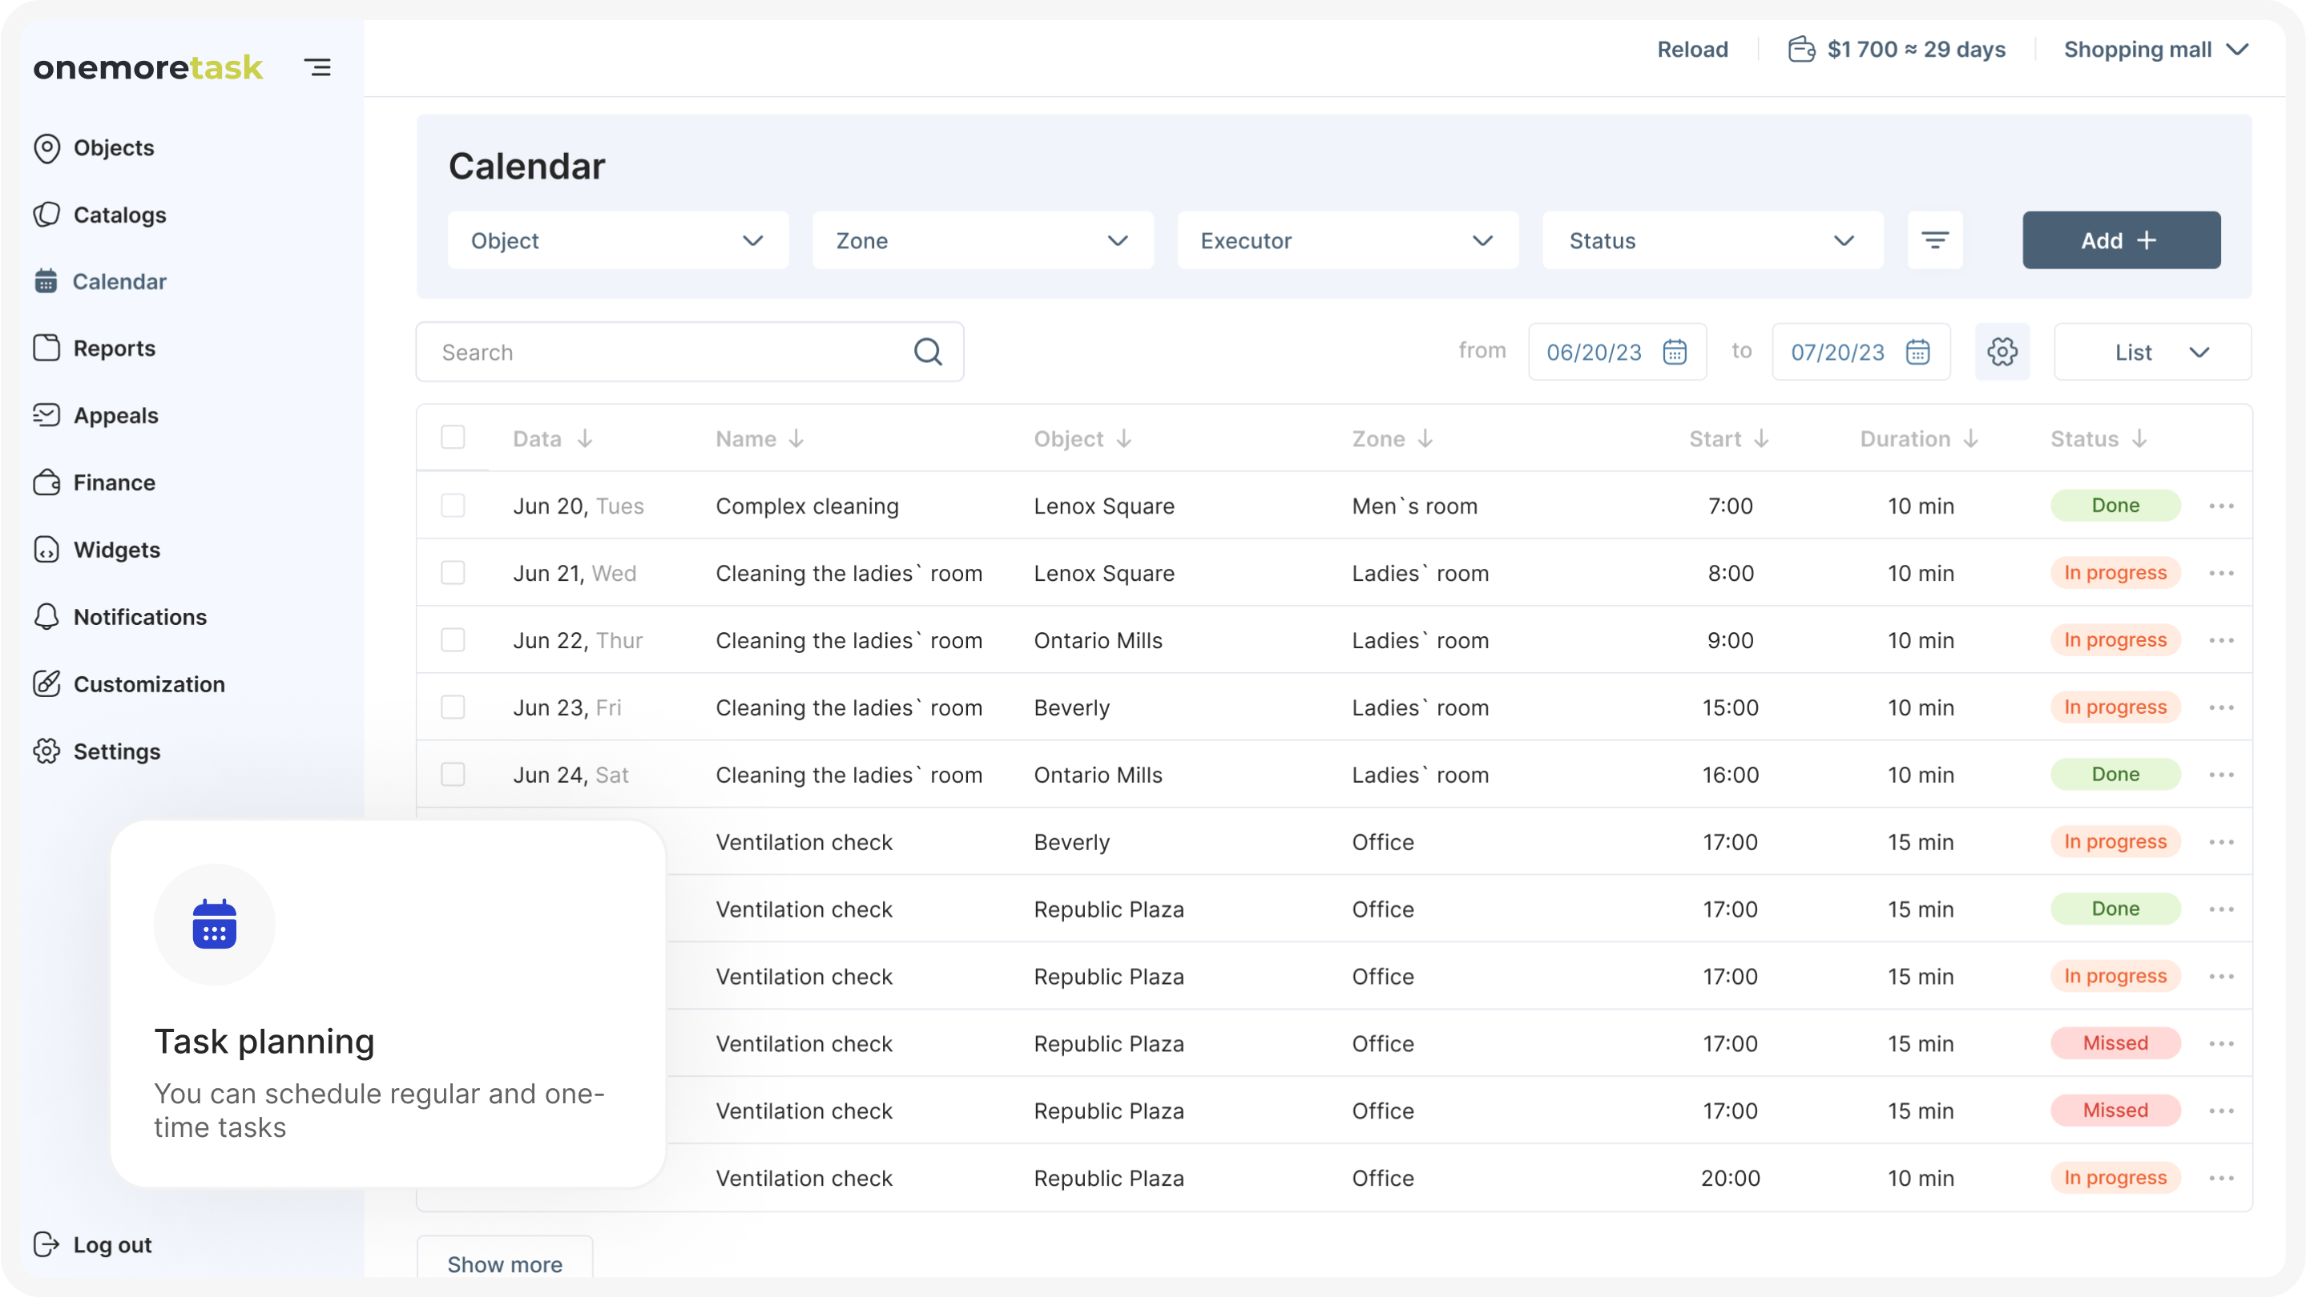Open the table settings gear icon

tap(2002, 352)
